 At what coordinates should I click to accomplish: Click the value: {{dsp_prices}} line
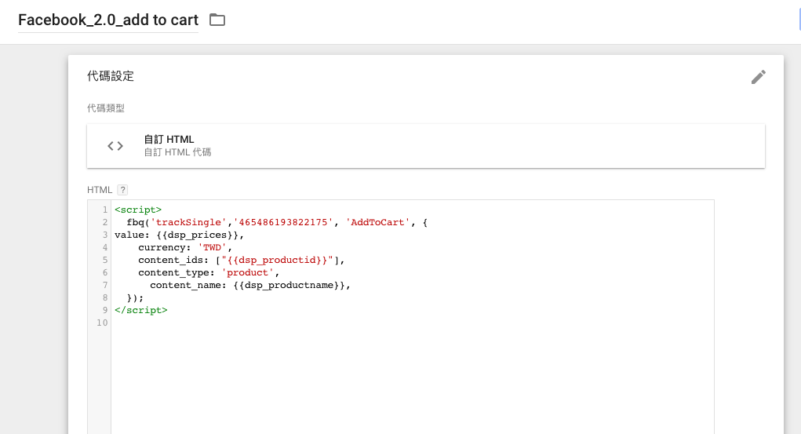click(x=180, y=235)
